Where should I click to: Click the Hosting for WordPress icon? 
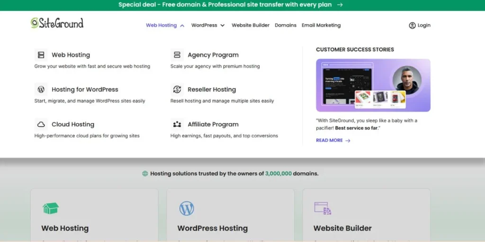41,89
